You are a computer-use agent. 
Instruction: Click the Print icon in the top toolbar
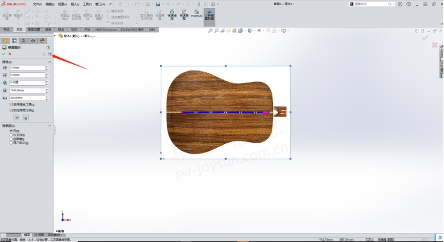(x=158, y=4)
